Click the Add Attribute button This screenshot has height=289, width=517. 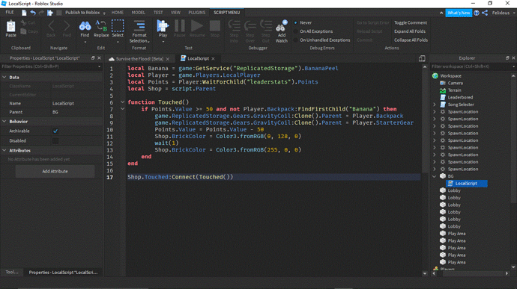(x=55, y=171)
